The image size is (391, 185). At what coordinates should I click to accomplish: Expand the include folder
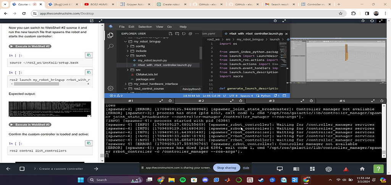(x=128, y=51)
